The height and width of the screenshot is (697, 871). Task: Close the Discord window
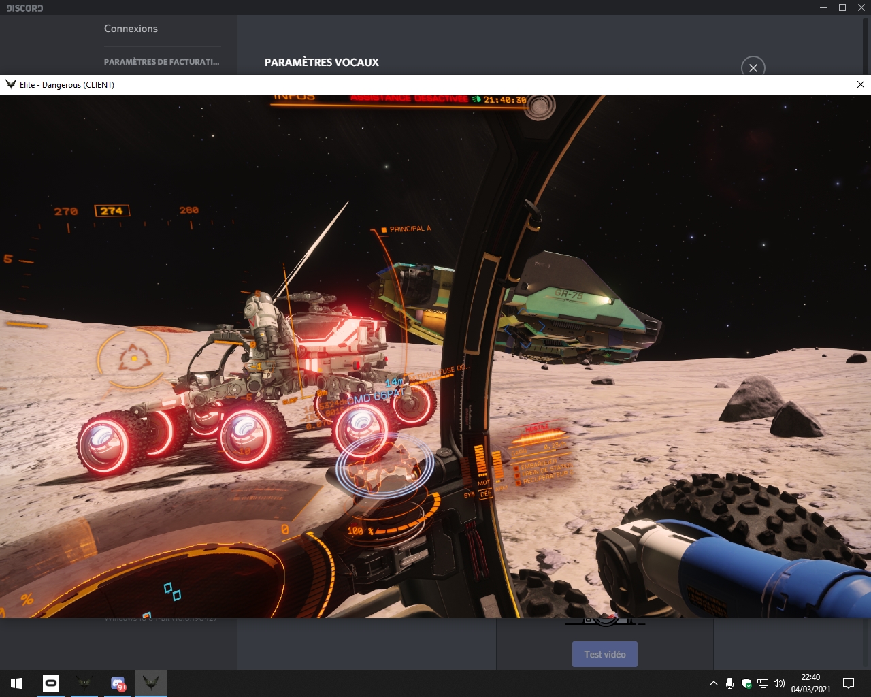pos(861,7)
